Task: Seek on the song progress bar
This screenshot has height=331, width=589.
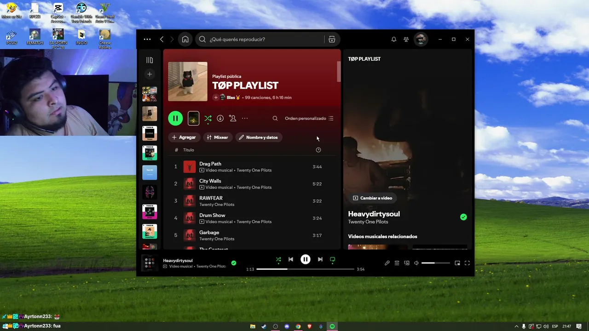Action: [x=306, y=269]
